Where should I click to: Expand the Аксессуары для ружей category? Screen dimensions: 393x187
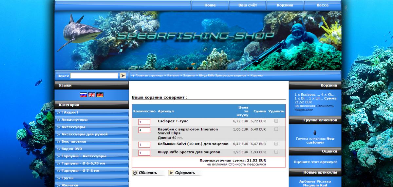84,134
